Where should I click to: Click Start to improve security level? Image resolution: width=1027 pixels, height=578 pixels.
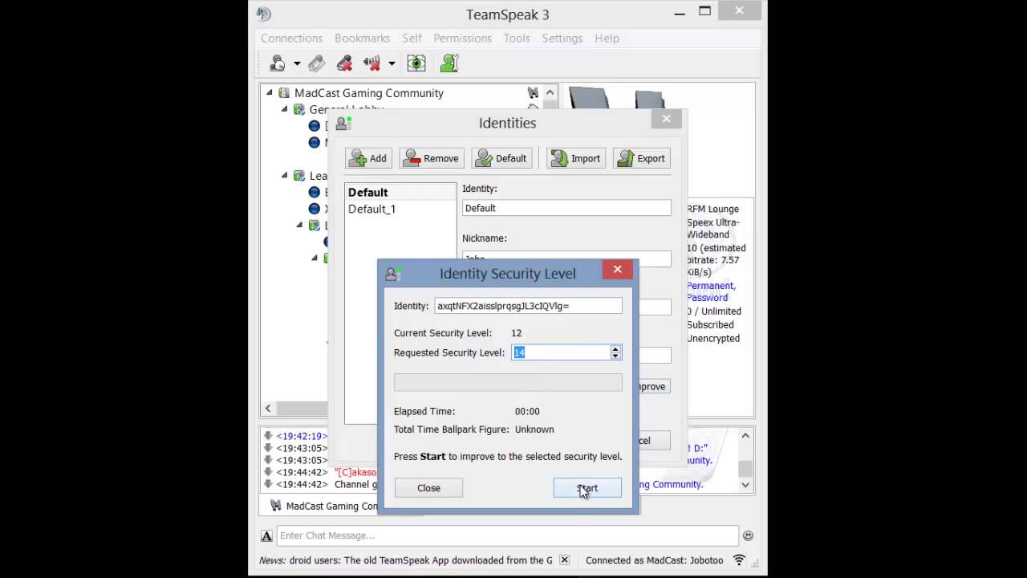pyautogui.click(x=587, y=488)
